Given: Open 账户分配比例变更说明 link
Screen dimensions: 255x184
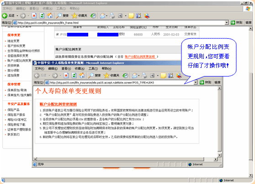Looking at the screenshot, I should (140, 56).
